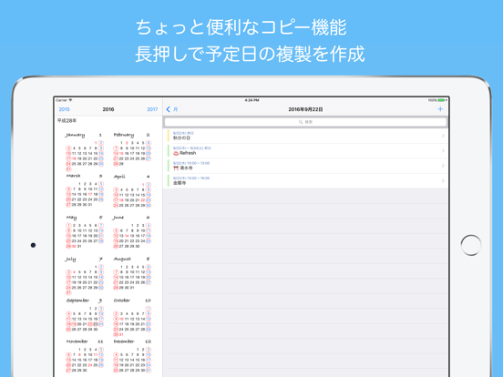Tap the battery status icon
Viewport: 503px width, 377px height.
(441, 100)
